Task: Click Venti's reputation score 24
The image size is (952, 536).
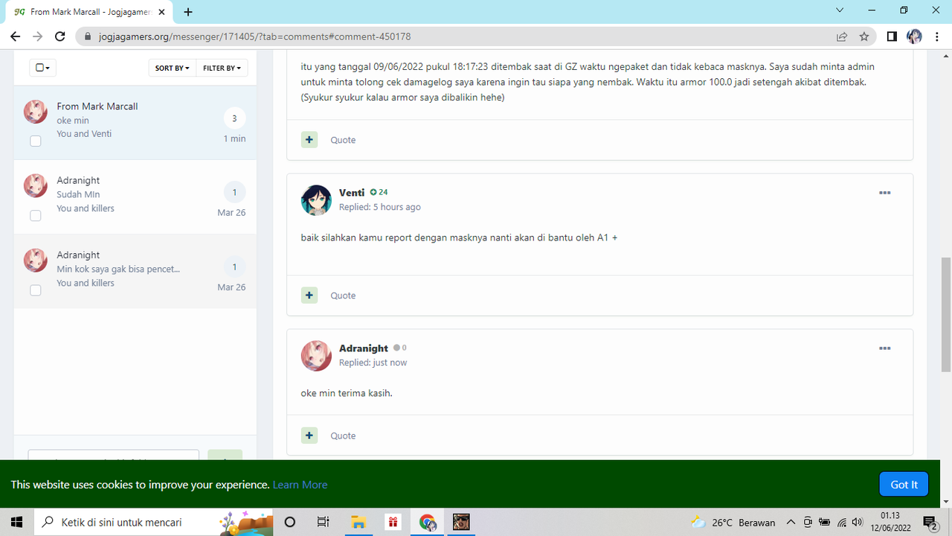Action: pyautogui.click(x=379, y=192)
